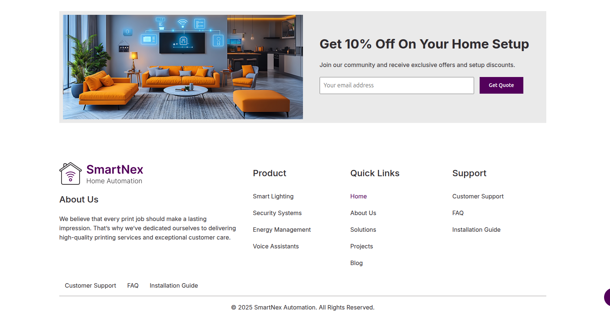
Task: Open the Projects link
Action: [361, 247]
